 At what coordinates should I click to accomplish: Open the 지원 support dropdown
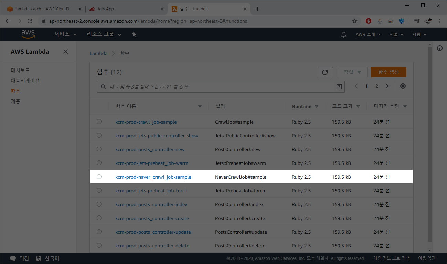pyautogui.click(x=419, y=34)
